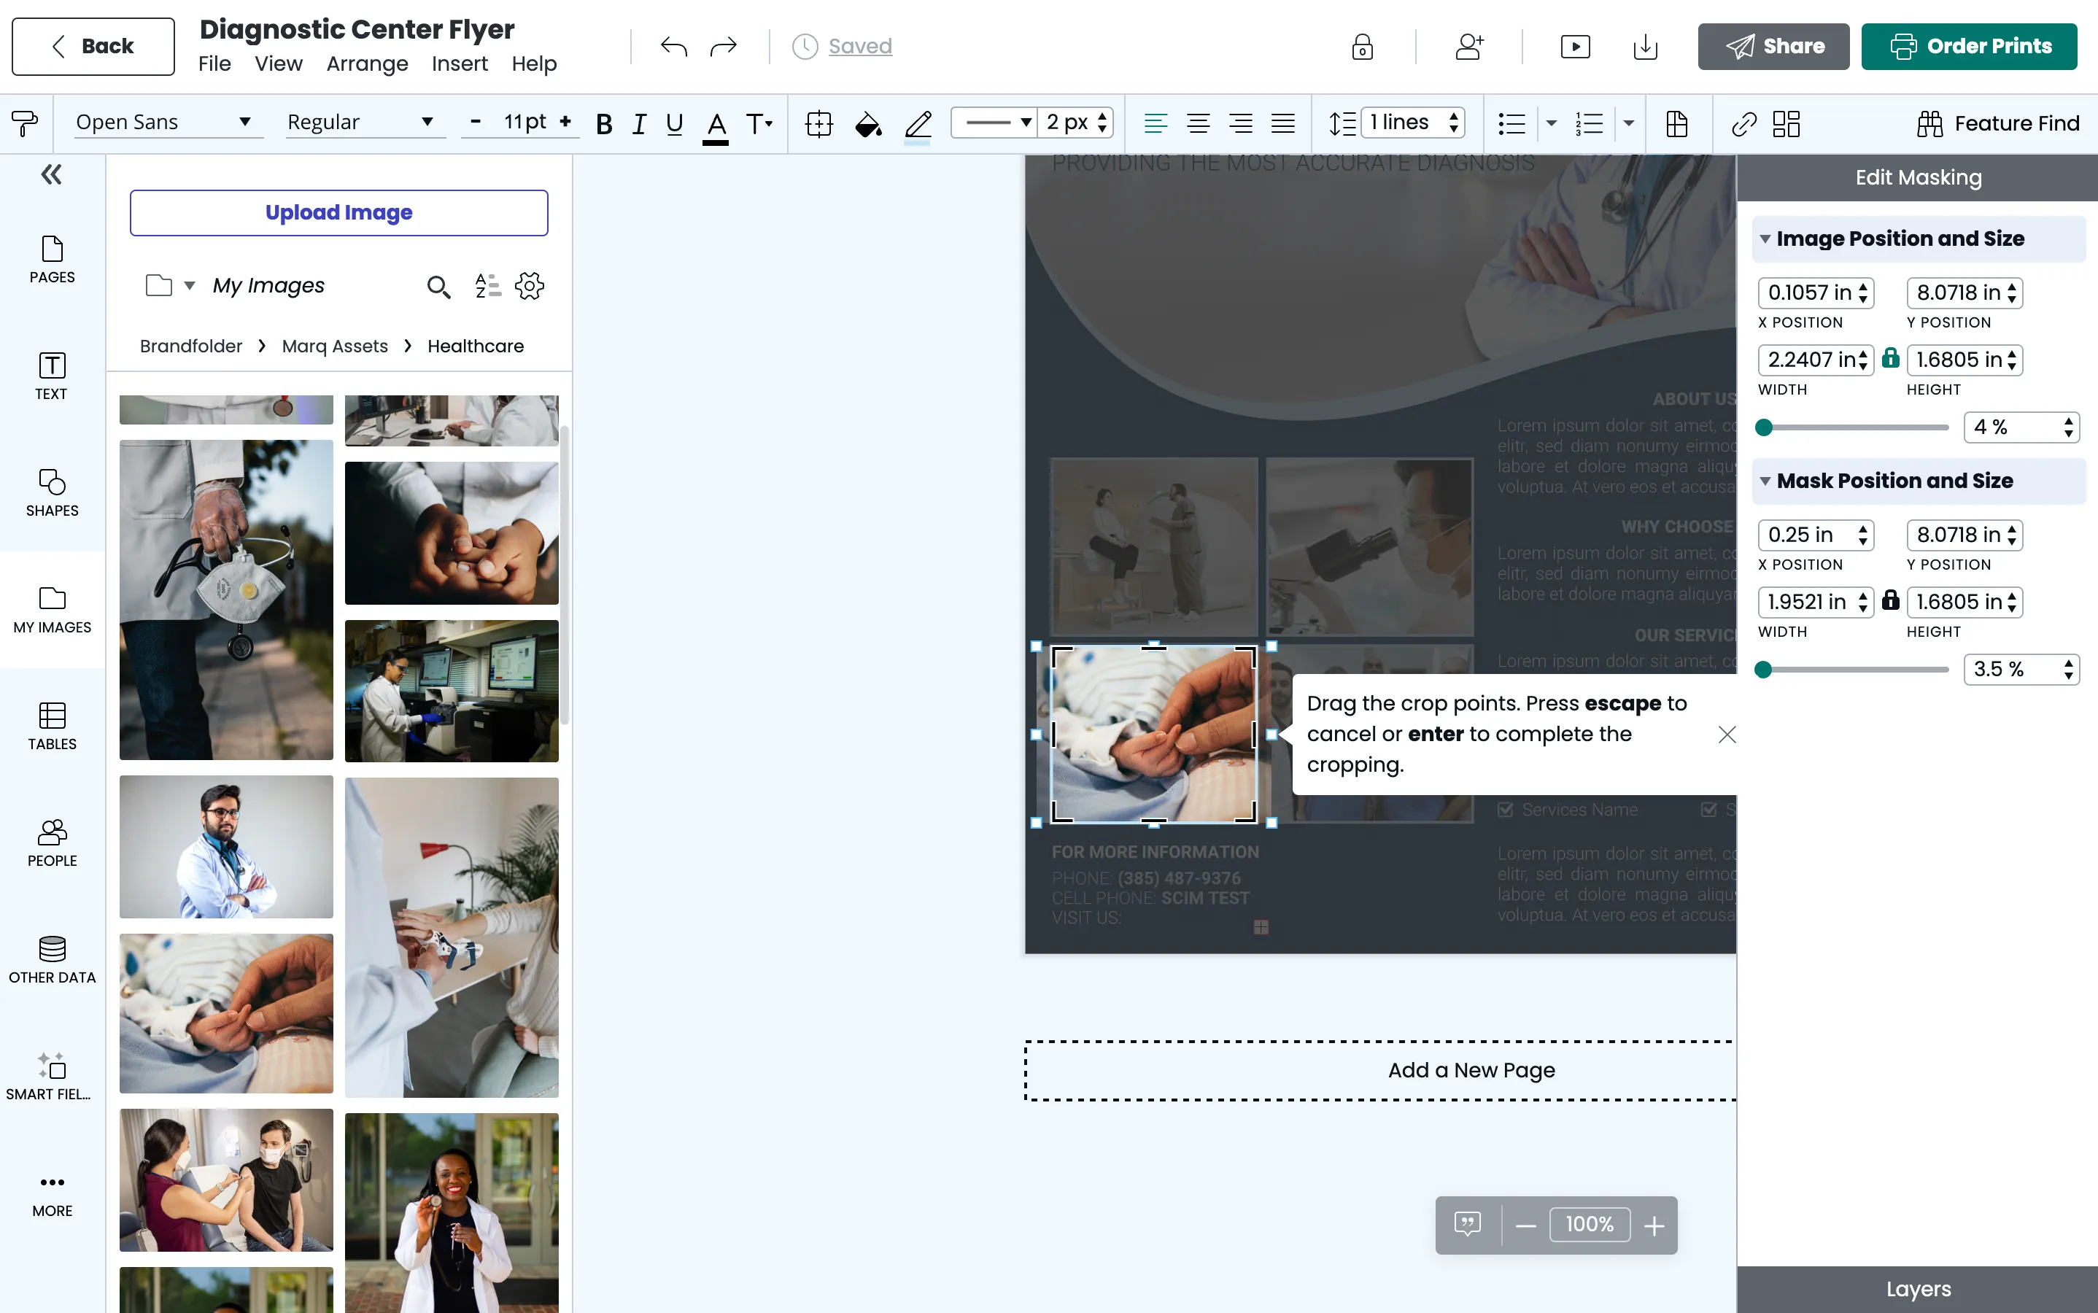Click the Back button
This screenshot has width=2098, height=1313.
coord(93,46)
